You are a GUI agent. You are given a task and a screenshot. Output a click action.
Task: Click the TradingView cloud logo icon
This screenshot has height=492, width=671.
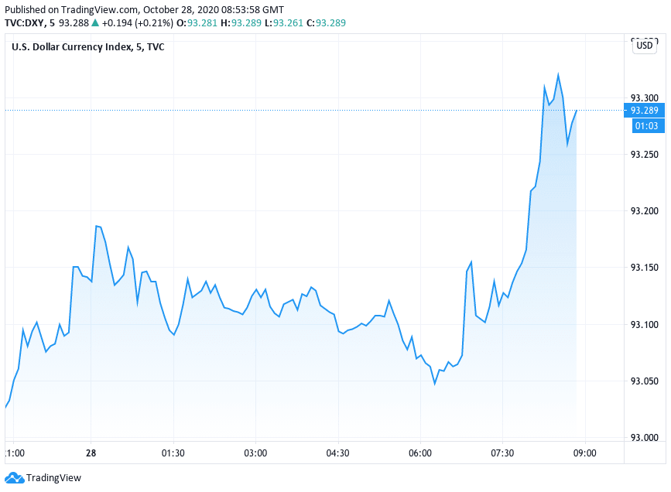[14, 477]
